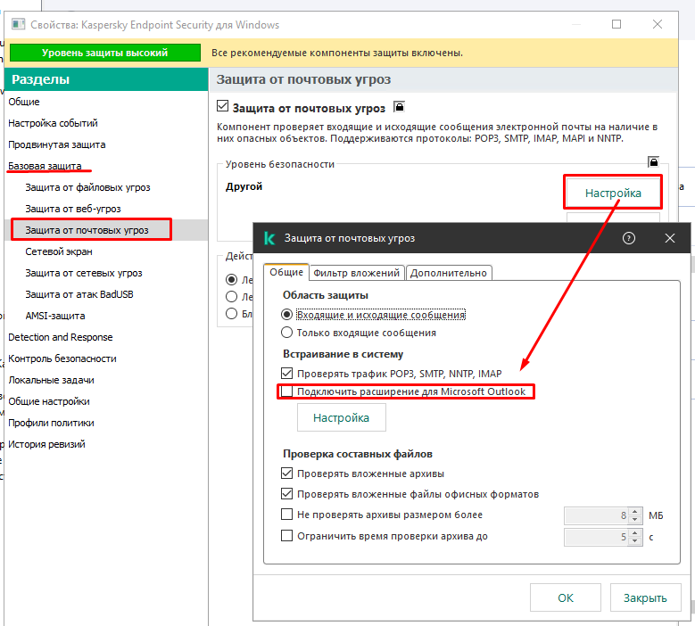
Task: Open the Общие section
Action: [24, 102]
